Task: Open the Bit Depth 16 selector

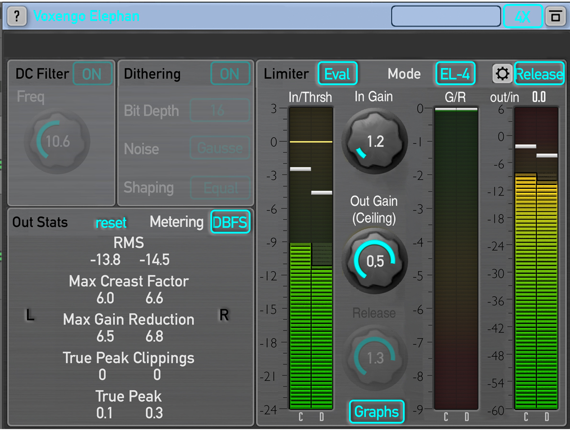Action: 220,110
